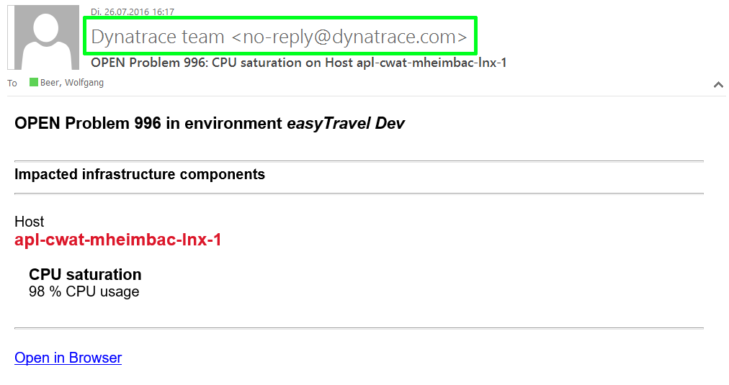Viewport: 729px width, 385px height.
Task: Click recipient 'Beer, Wolfgang'
Action: click(x=72, y=83)
